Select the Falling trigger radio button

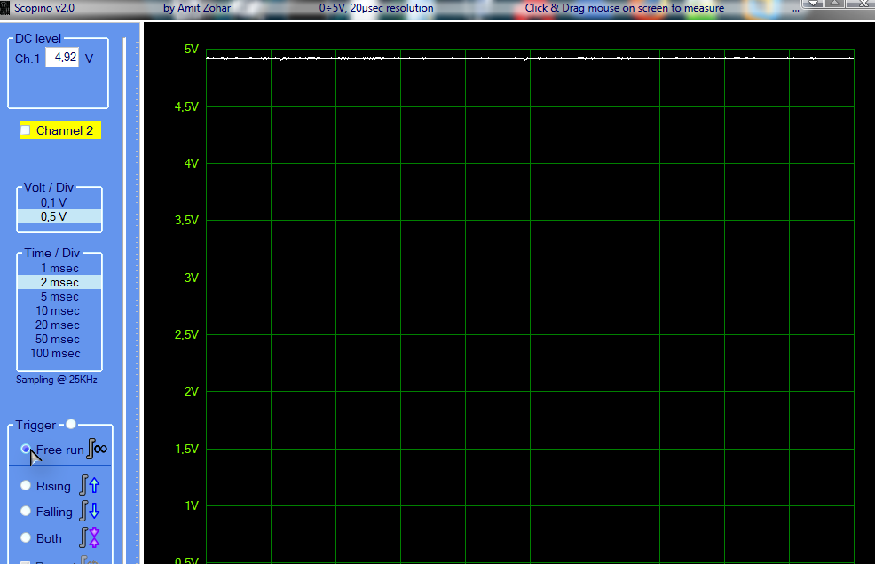(27, 512)
